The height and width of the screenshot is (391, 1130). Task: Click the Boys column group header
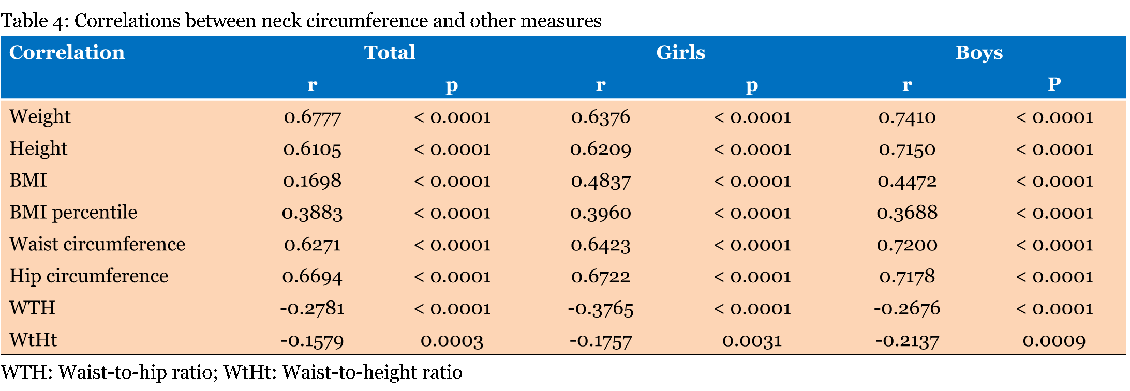[979, 53]
